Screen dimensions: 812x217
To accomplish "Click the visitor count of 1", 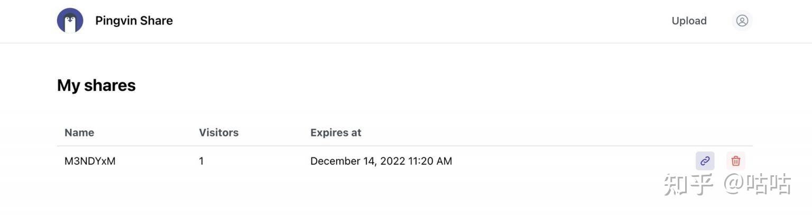I will click(201, 161).
